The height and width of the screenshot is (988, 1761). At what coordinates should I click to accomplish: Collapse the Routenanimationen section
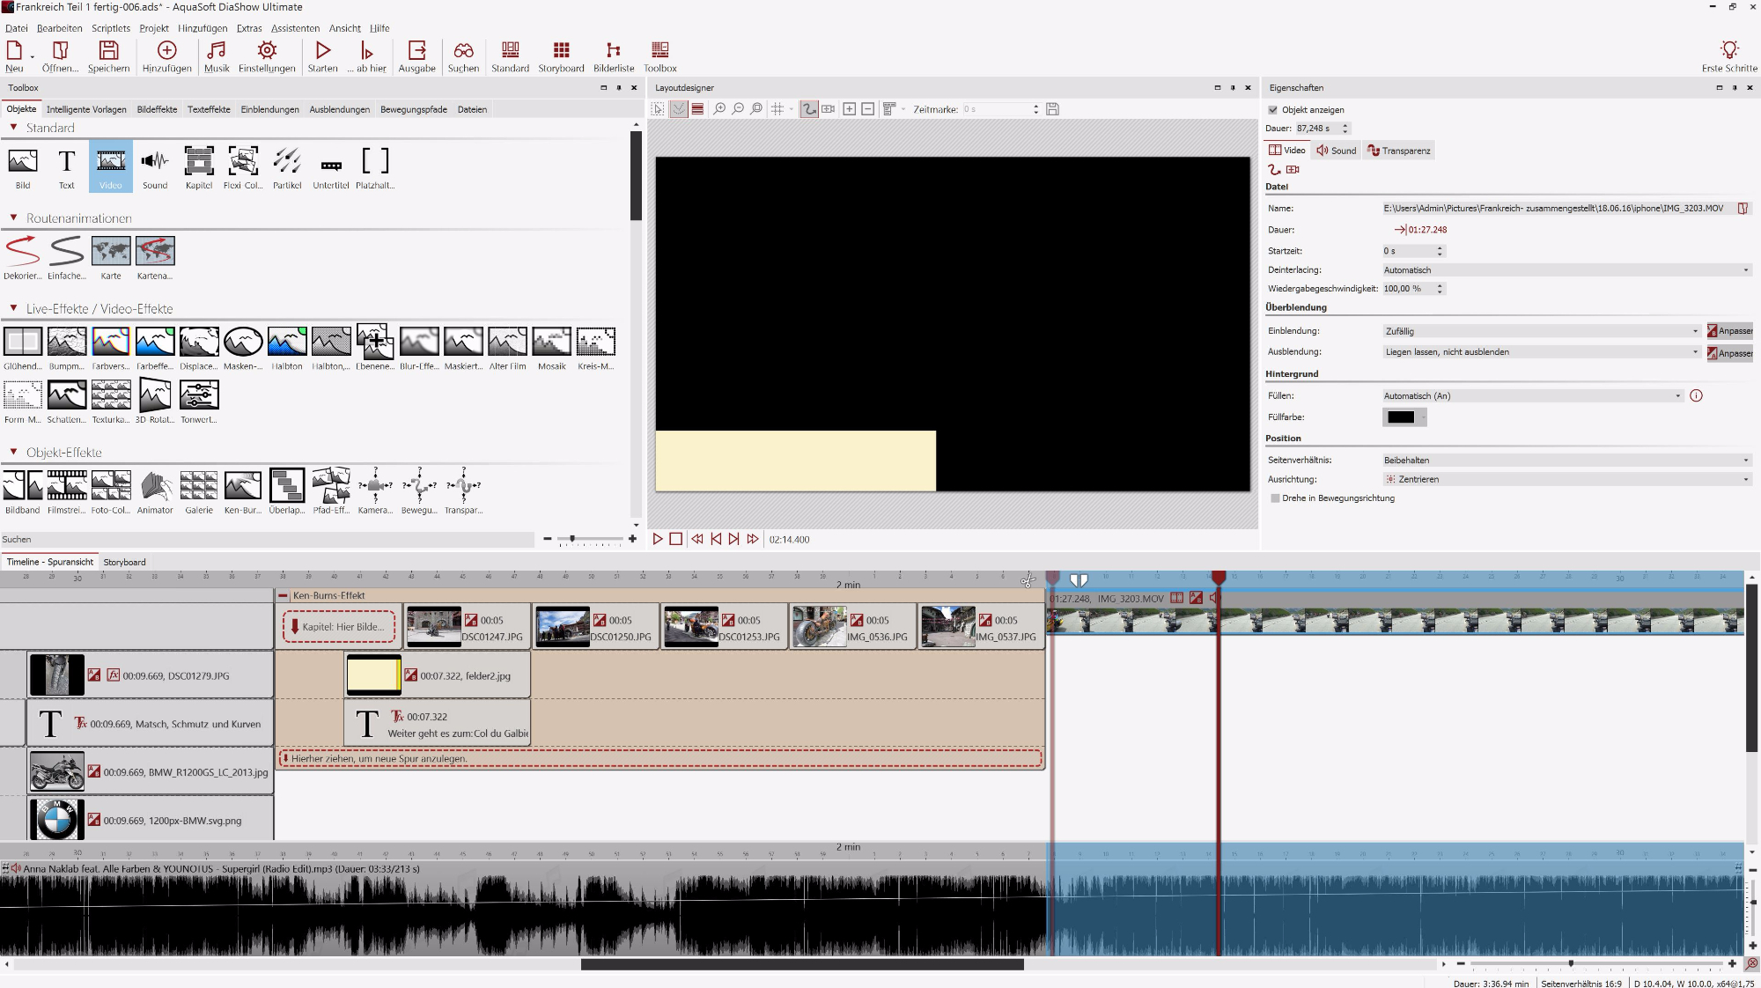[13, 218]
